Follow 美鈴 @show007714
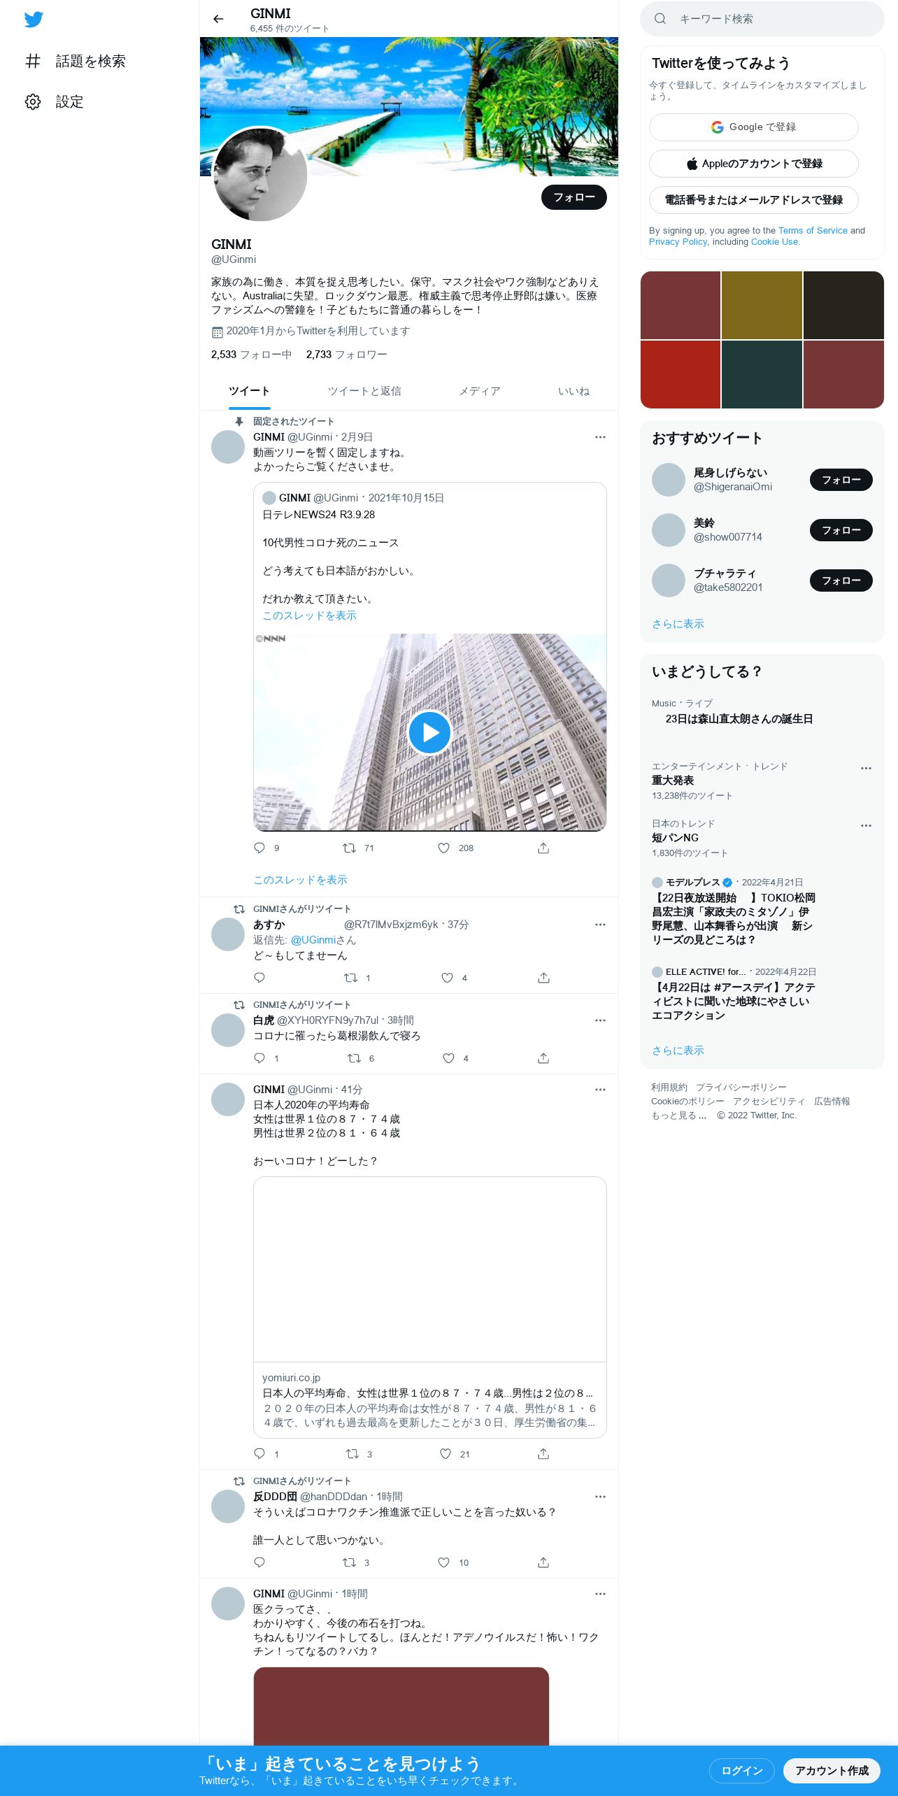 pos(841,530)
